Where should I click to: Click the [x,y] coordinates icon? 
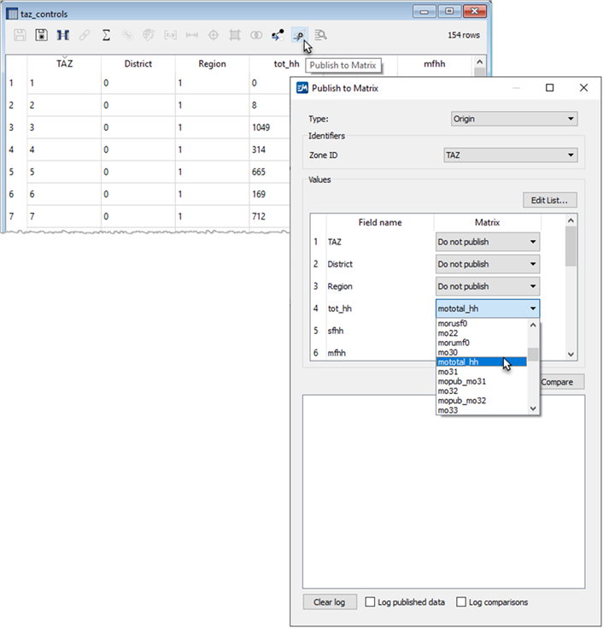170,35
